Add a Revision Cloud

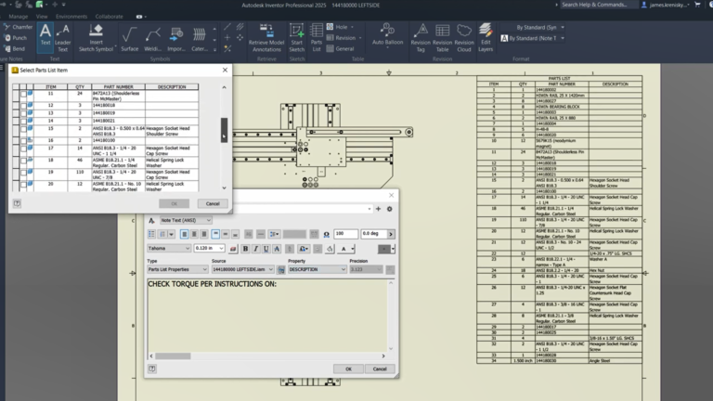[x=464, y=37]
